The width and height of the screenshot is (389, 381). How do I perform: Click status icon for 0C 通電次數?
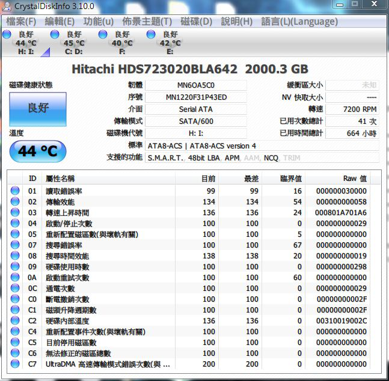click(15, 288)
